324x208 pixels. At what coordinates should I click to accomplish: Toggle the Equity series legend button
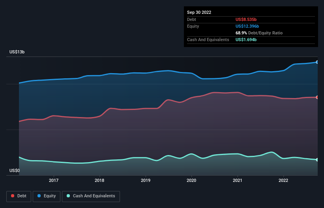pyautogui.click(x=47, y=196)
